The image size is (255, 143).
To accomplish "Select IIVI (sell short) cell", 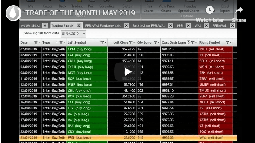I will pyautogui.click(x=215, y=108).
